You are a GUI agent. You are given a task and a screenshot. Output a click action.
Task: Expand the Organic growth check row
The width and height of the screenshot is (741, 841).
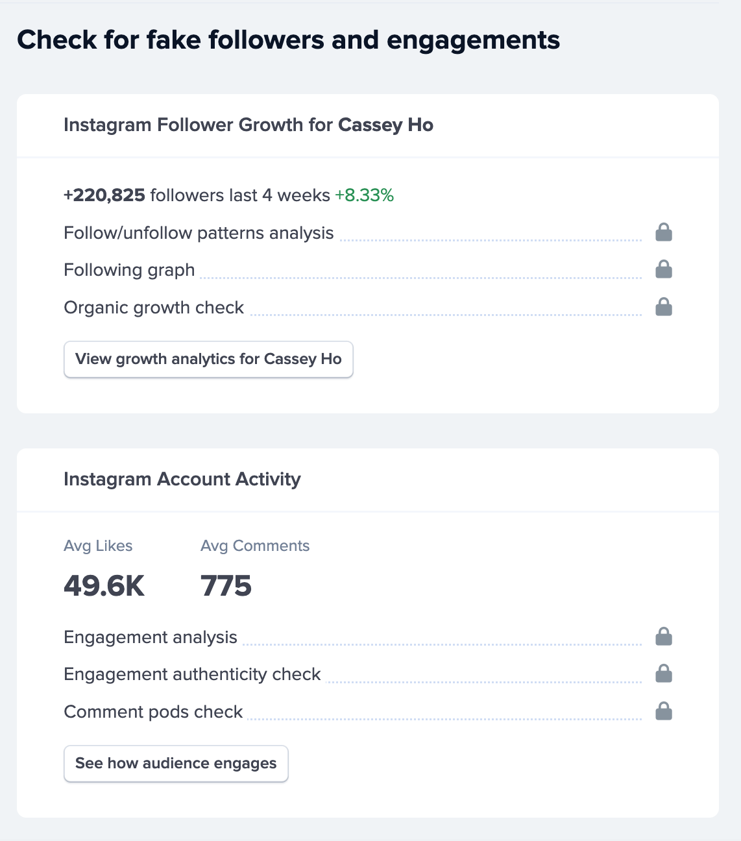(x=153, y=307)
